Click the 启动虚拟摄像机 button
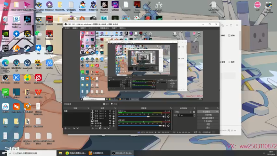This screenshot has width=277, height=156. (x=208, y=118)
